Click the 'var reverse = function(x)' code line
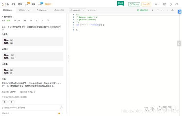Screen dimensions: 182x116 (x=90, y=25)
